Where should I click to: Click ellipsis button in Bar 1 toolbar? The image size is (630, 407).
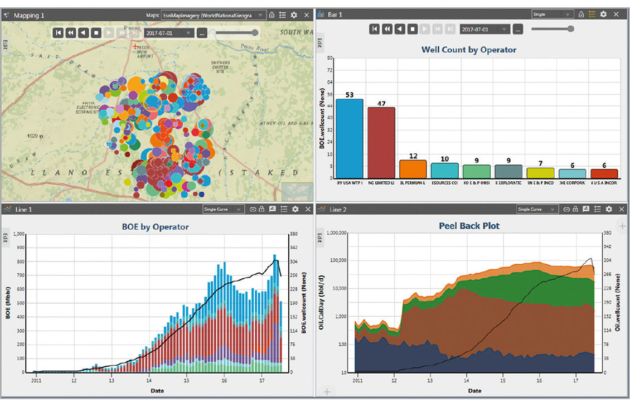pos(518,30)
